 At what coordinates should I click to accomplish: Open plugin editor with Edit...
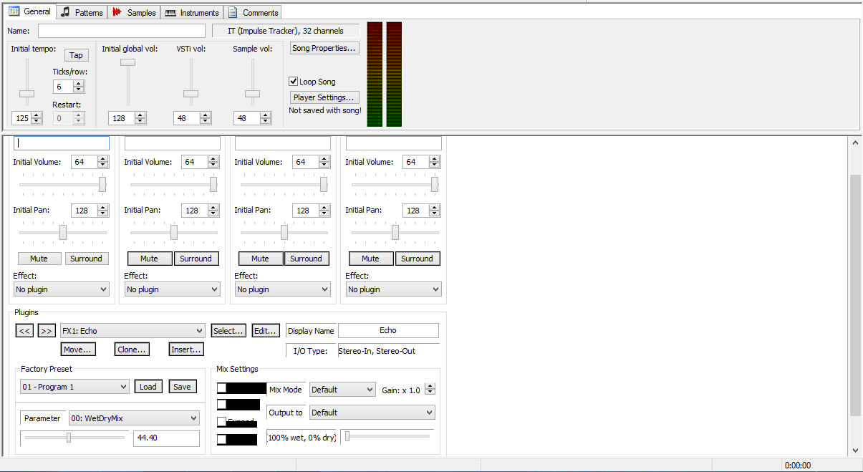coord(265,330)
